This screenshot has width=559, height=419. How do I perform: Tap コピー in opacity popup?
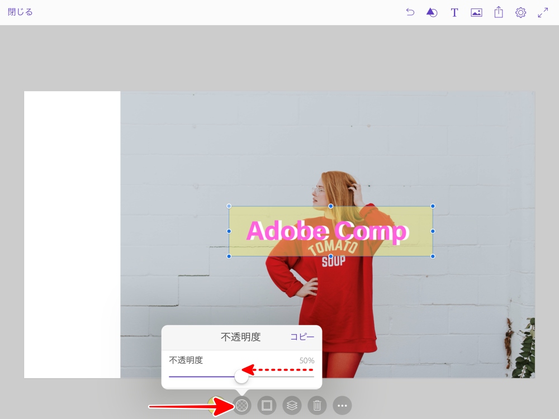302,337
